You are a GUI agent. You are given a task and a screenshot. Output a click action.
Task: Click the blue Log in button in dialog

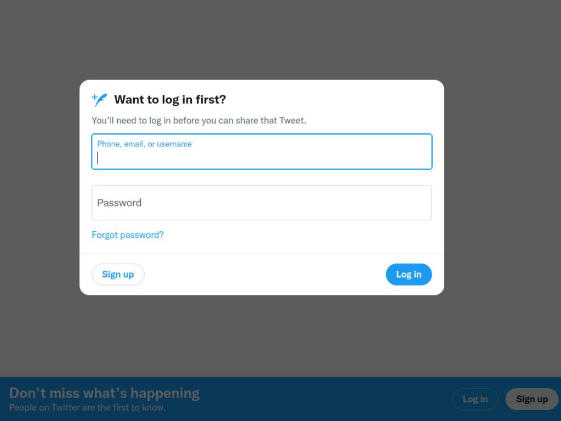409,275
